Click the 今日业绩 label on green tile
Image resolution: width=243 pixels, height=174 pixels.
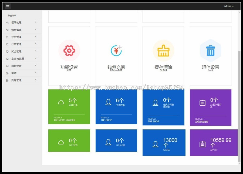(x=73, y=145)
